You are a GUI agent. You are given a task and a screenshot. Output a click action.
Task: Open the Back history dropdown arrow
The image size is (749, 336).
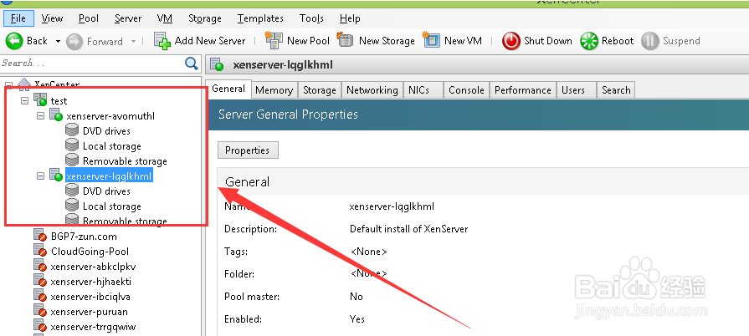point(58,42)
